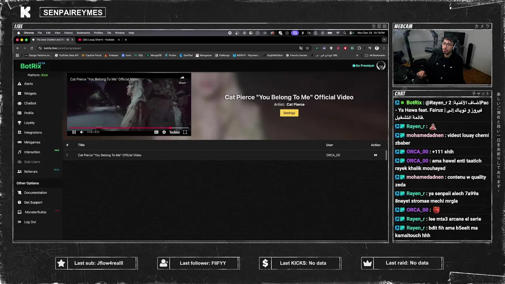Open the DartPad bookmark
Viewport: 505px width, 284px height.
(186, 55)
